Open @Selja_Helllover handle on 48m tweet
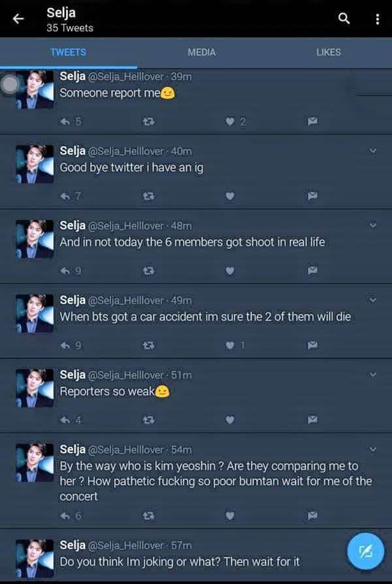The image size is (392, 584). [x=125, y=226]
